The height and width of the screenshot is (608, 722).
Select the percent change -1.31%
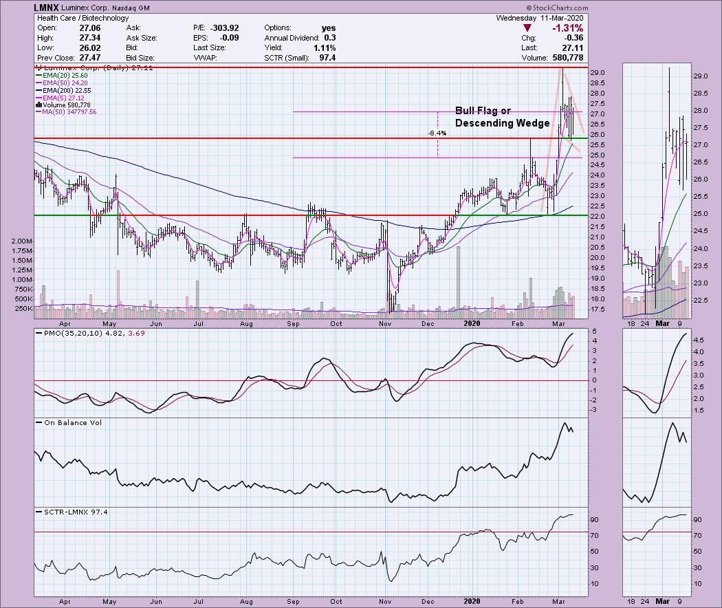click(x=568, y=28)
